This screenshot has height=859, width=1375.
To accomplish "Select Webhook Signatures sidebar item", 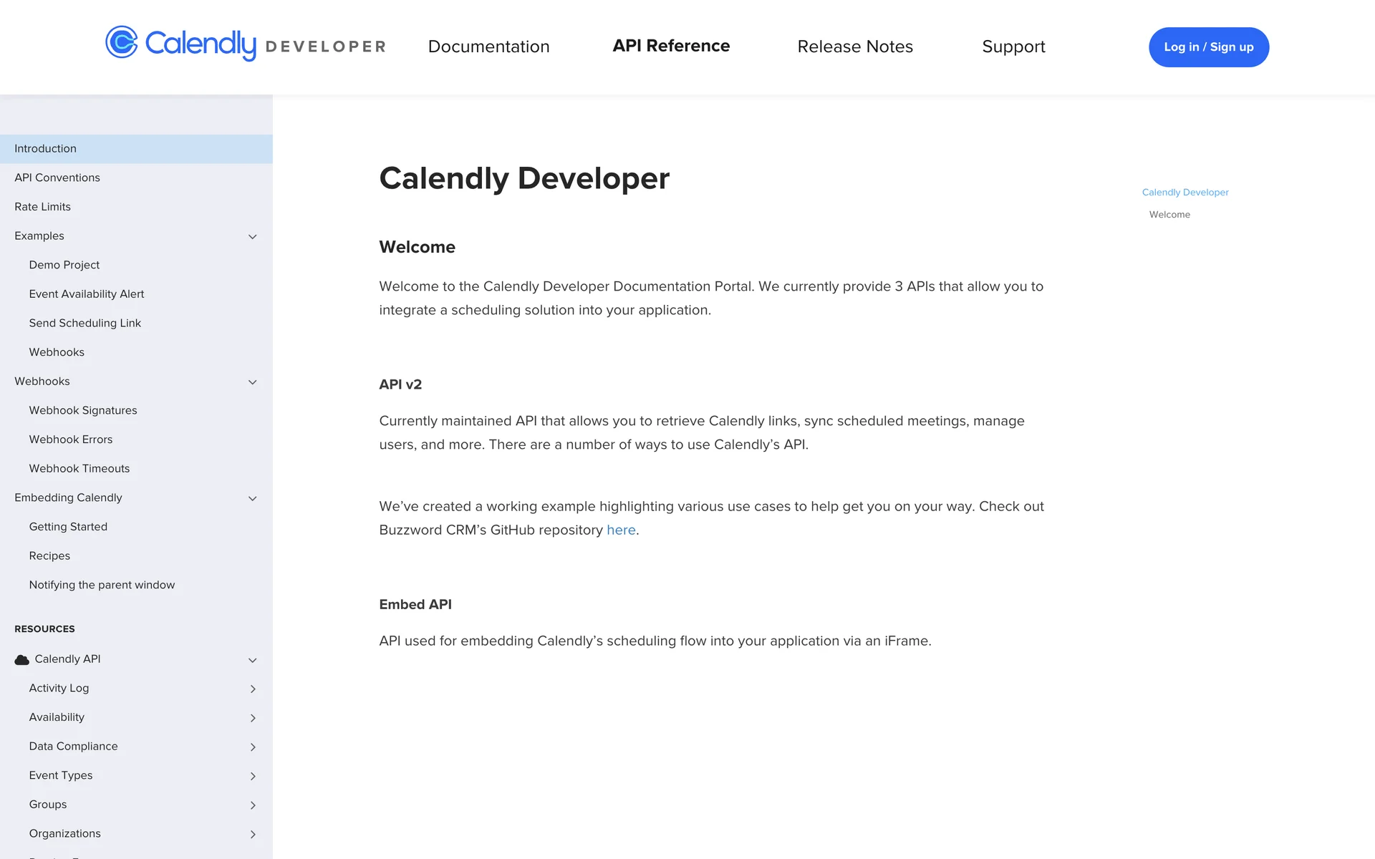I will [x=83, y=410].
